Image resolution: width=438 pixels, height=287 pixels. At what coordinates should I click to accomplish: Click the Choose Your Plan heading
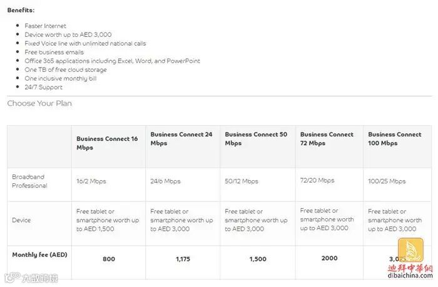tap(39, 103)
